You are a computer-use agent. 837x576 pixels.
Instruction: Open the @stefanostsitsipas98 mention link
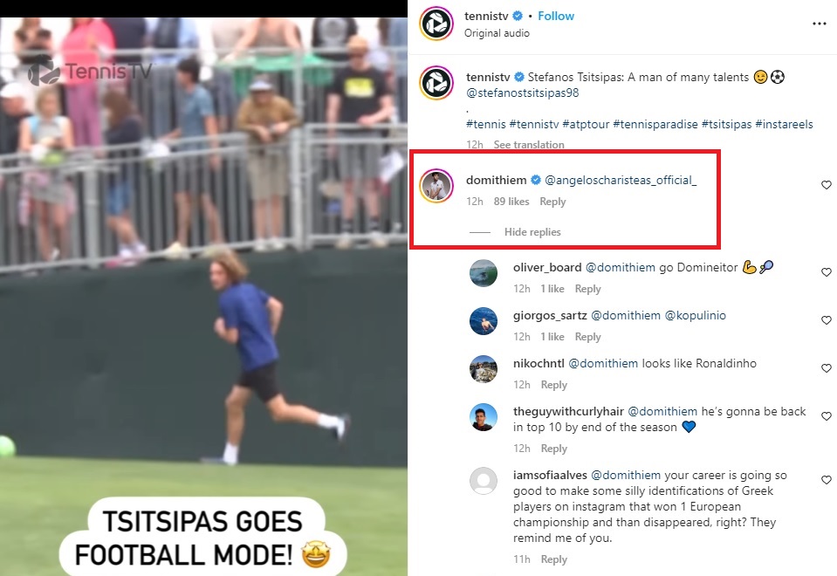522,93
